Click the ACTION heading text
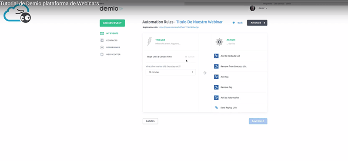 (231, 40)
